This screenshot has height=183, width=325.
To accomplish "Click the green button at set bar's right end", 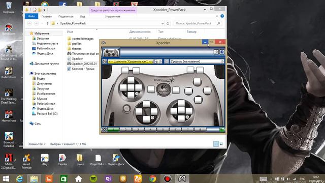I will tap(222, 130).
